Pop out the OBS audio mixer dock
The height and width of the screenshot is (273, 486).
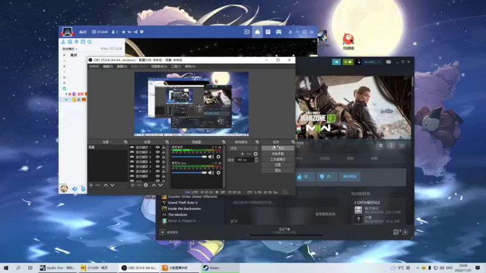click(x=224, y=142)
